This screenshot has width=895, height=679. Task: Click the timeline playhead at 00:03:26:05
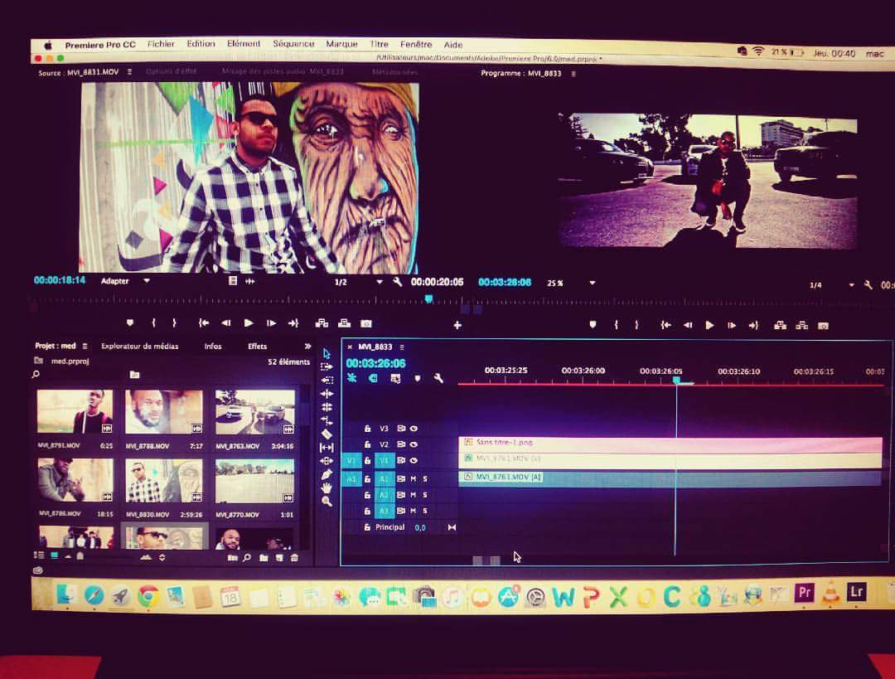676,380
